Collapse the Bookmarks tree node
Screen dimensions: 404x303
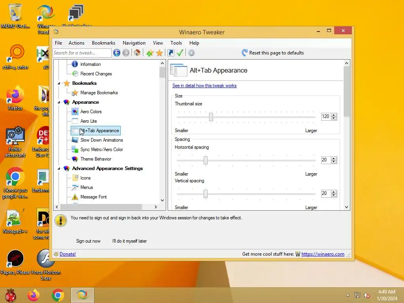pos(59,83)
